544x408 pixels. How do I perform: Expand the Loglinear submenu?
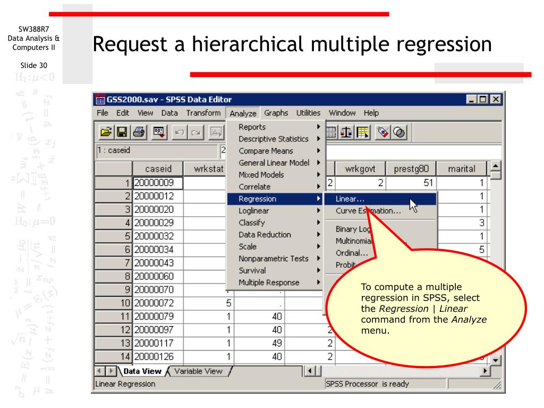click(x=276, y=211)
